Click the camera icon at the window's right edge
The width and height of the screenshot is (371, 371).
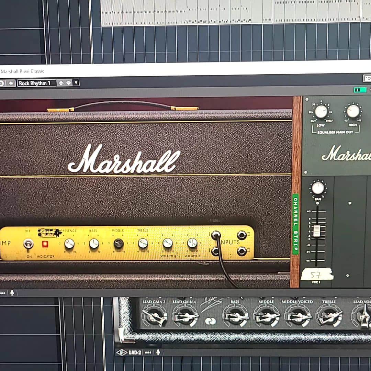pos(367,78)
